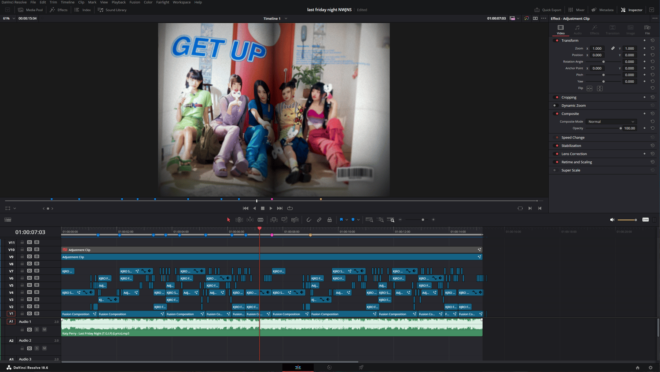Viewport: 660px width, 372px height.
Task: Toggle the Position Lock padlock in timeline toolbar
Action: click(x=330, y=220)
